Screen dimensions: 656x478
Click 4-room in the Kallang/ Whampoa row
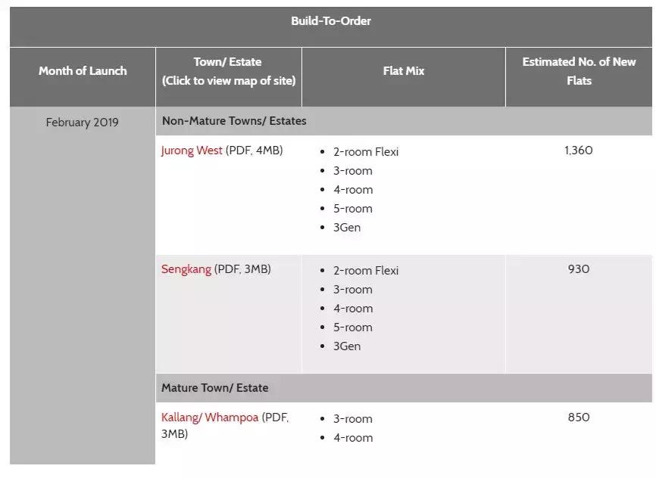353,438
